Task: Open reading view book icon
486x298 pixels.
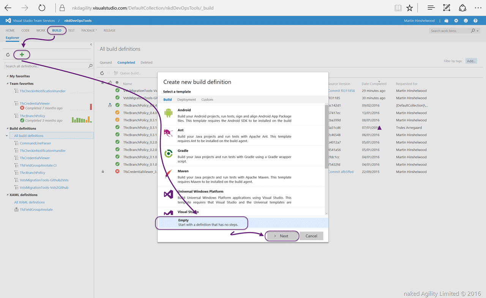Action: tap(398, 8)
